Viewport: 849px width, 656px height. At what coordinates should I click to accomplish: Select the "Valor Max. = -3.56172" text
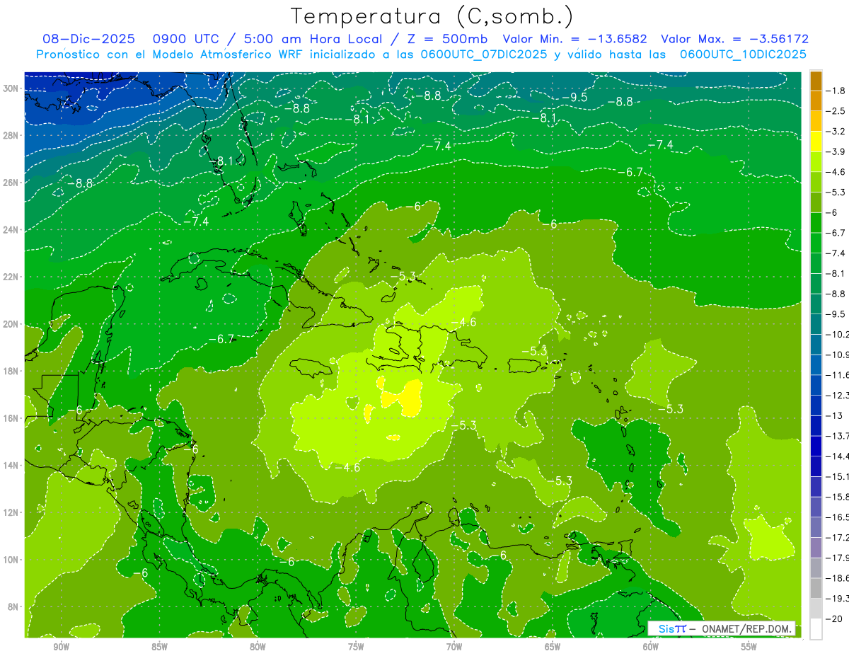(734, 39)
